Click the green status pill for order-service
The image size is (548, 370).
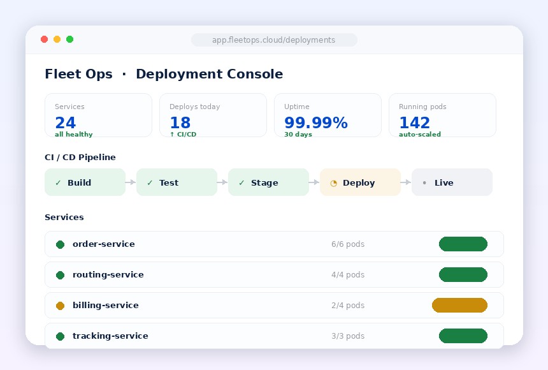[x=463, y=244]
